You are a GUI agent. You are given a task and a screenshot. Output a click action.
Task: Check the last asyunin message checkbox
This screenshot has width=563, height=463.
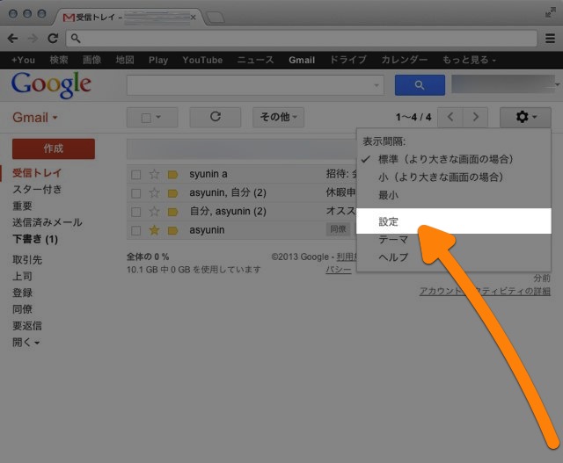135,230
